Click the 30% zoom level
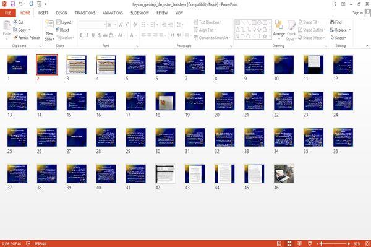 [x=357, y=244]
